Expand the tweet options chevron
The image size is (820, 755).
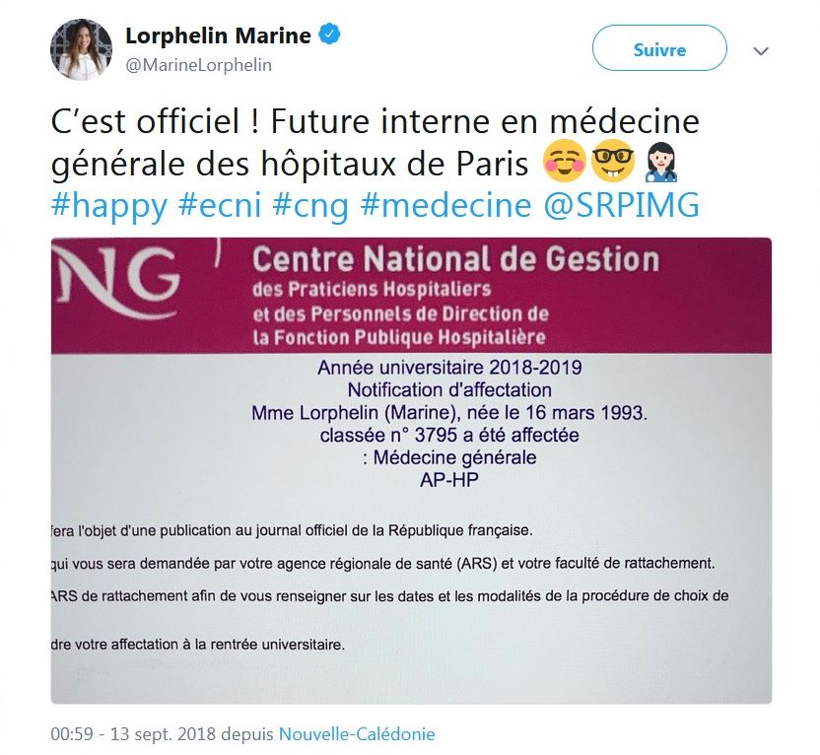click(x=761, y=51)
